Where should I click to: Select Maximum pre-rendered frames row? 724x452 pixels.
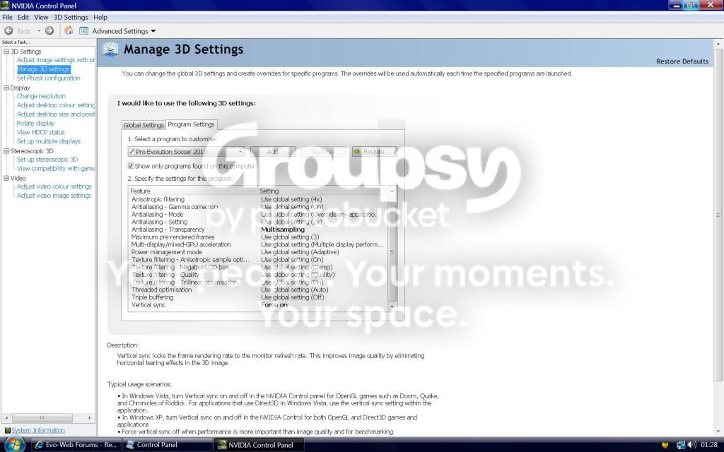click(x=257, y=237)
